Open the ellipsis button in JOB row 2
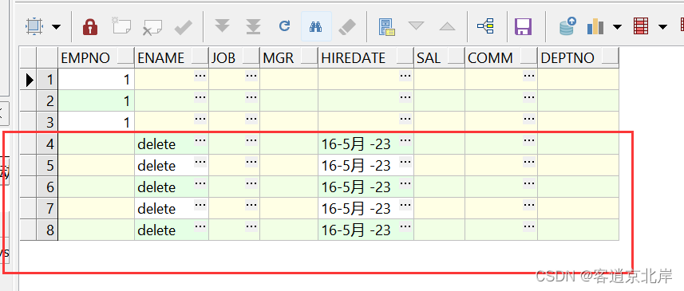684x291 pixels. click(251, 97)
